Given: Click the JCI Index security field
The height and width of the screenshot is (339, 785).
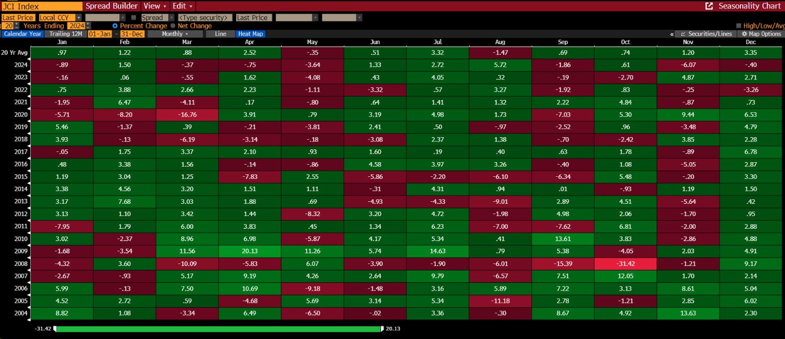Looking at the screenshot, I should (x=42, y=6).
